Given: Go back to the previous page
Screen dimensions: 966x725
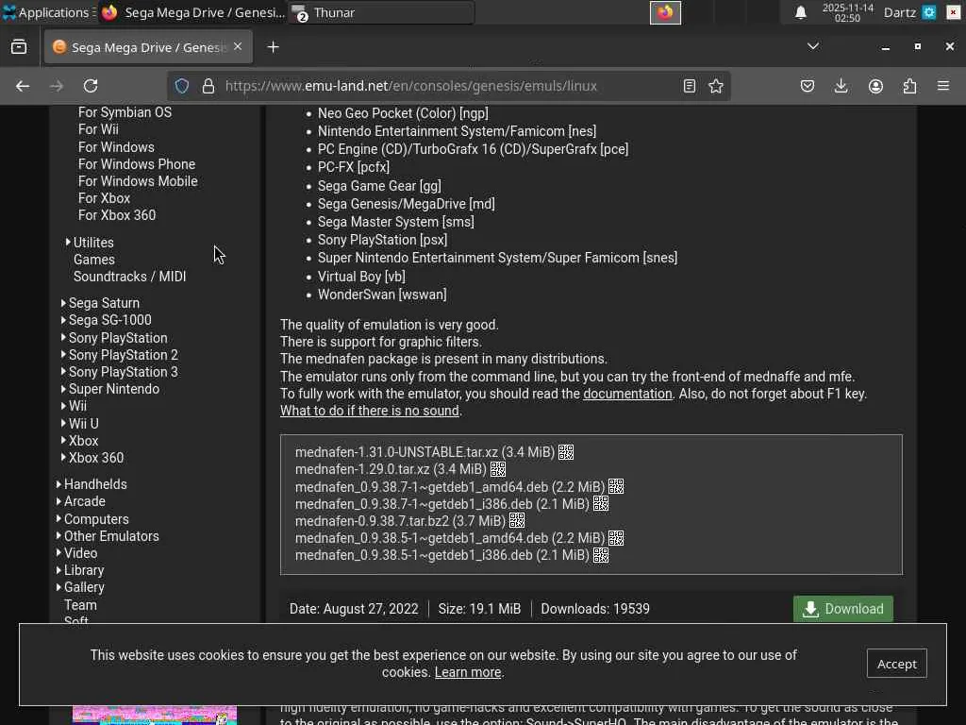Looking at the screenshot, I should pos(23,86).
